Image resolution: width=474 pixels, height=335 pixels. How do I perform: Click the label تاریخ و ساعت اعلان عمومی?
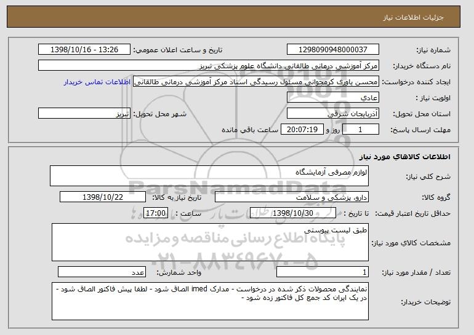click(178, 50)
